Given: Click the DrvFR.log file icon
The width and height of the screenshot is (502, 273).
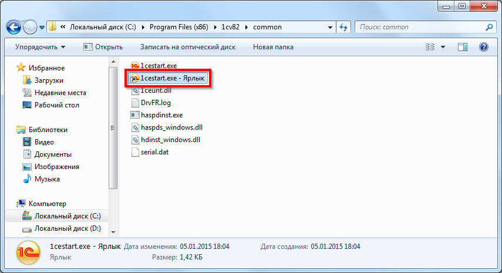Looking at the screenshot, I should click(135, 103).
